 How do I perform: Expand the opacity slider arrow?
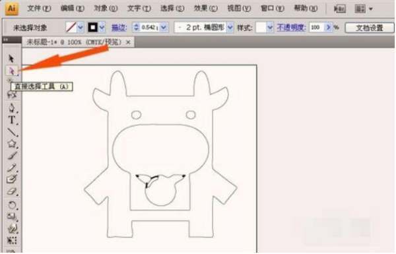(328, 27)
